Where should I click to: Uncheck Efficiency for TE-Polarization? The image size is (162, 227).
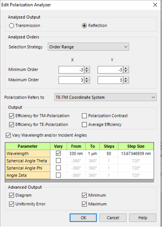click(x=12, y=124)
